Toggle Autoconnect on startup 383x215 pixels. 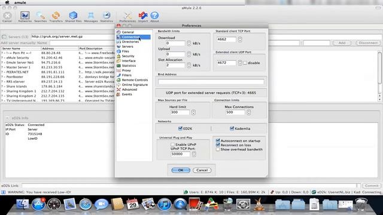(x=218, y=141)
